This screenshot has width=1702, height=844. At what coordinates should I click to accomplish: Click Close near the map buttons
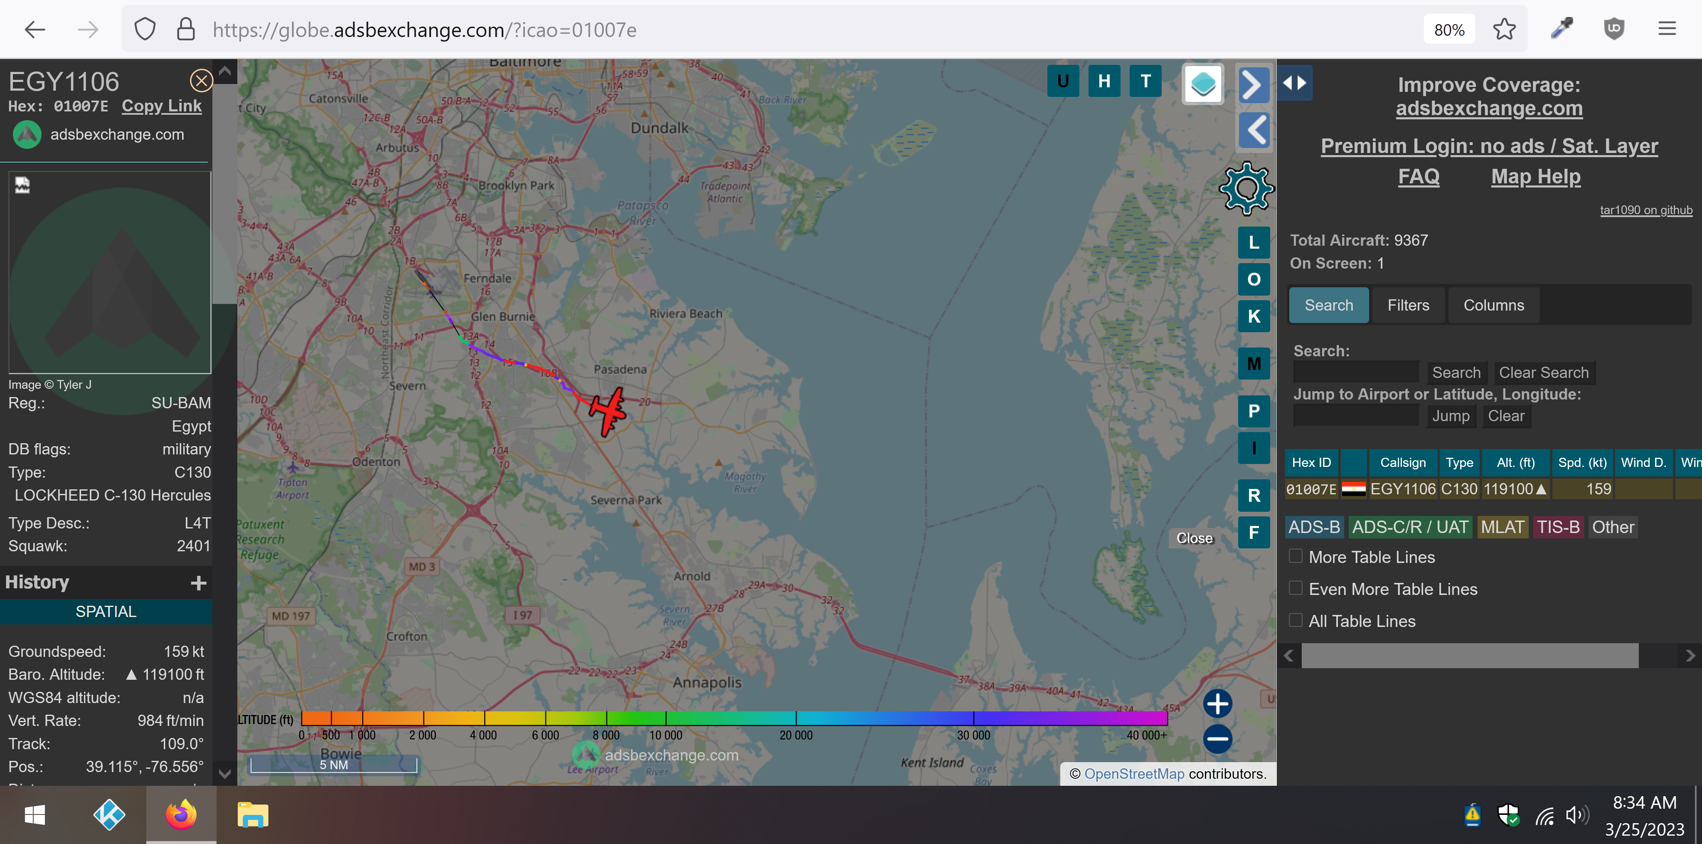point(1194,538)
